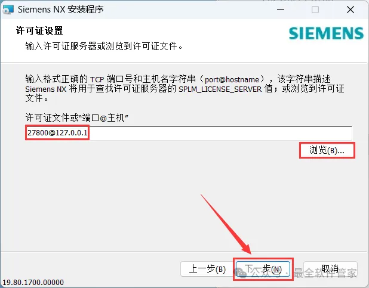369x288 pixels.
Task: Click the 最全软件管家 watermark text
Action: click(325, 272)
